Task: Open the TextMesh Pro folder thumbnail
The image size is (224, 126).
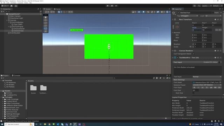Action: (43, 88)
